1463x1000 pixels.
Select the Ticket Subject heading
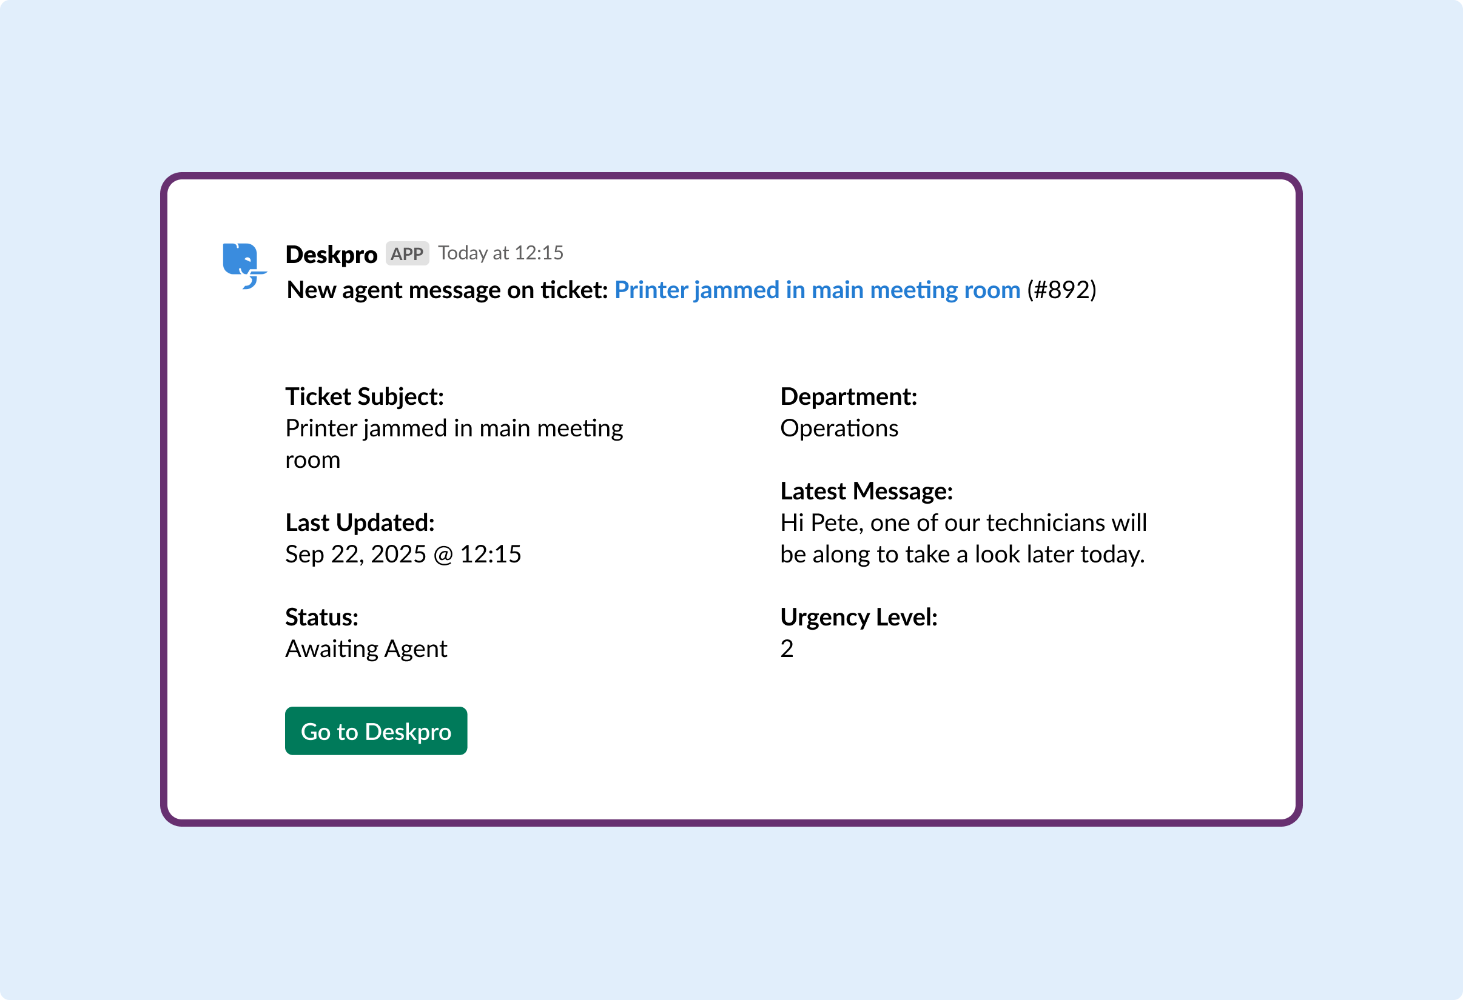[x=364, y=396]
